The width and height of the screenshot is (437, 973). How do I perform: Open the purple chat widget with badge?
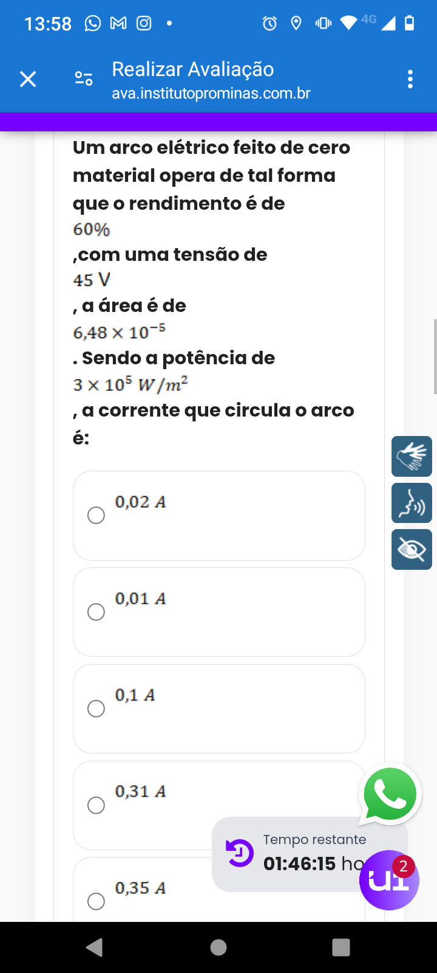click(388, 880)
